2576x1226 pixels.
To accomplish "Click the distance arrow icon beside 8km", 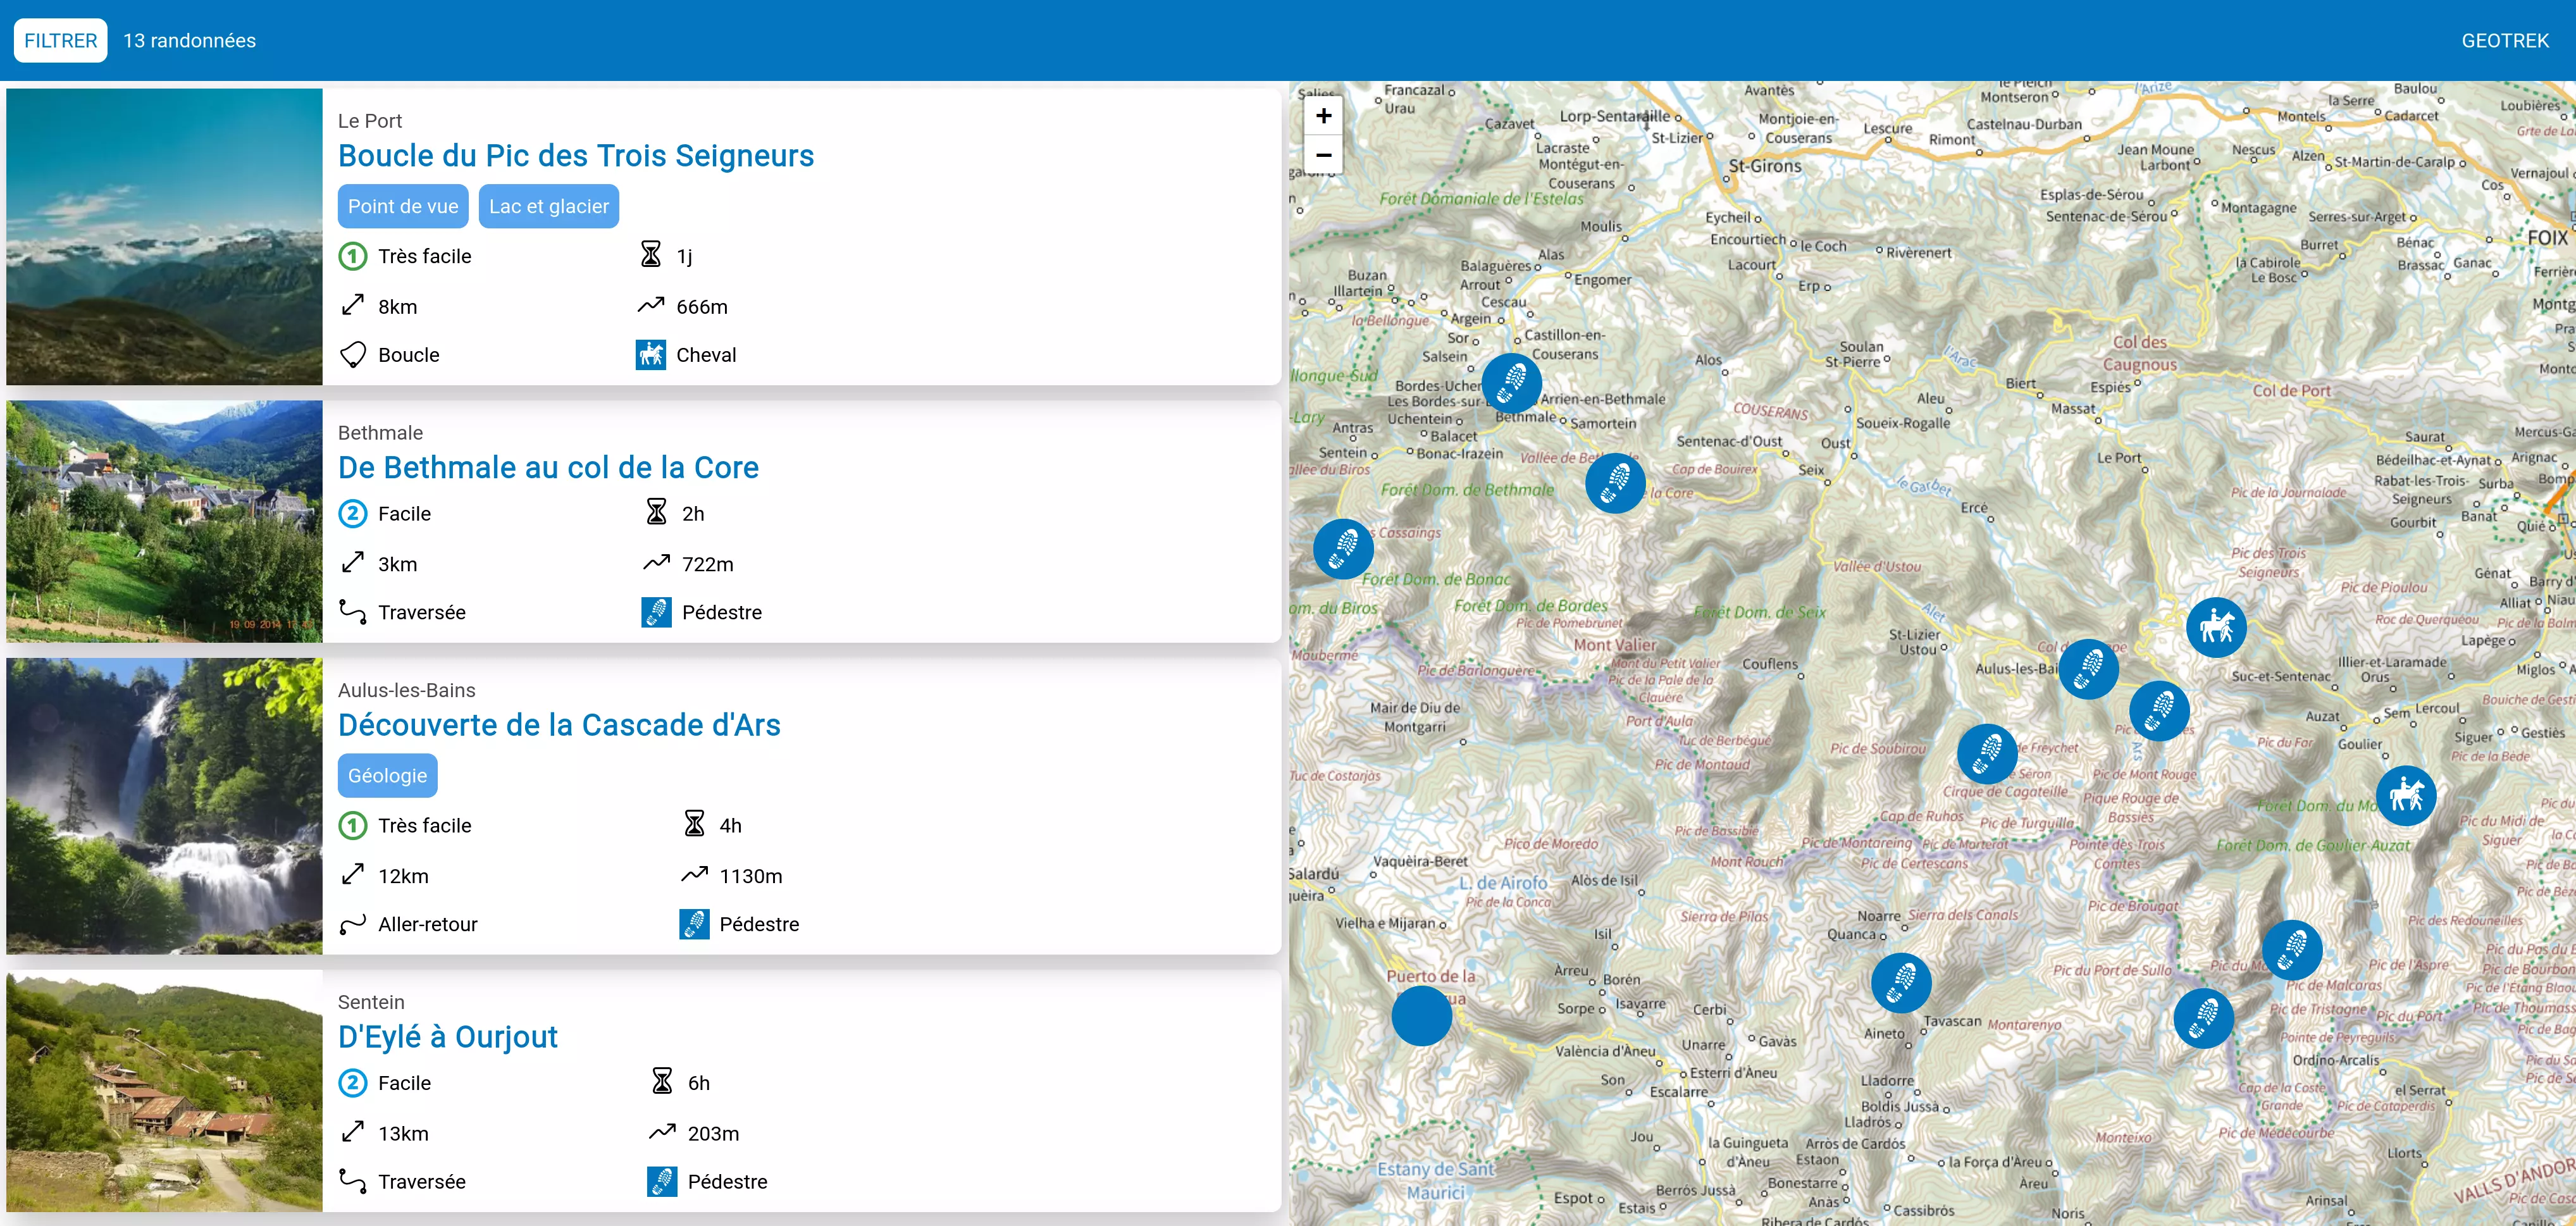I will point(353,305).
